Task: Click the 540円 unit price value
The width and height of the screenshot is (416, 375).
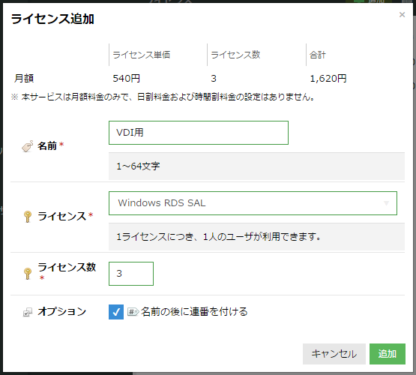Action: coord(126,78)
